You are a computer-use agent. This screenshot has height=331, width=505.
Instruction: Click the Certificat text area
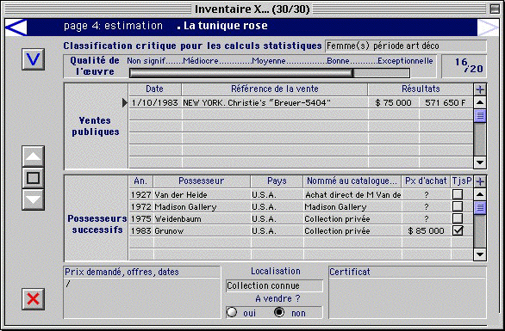pos(407,297)
